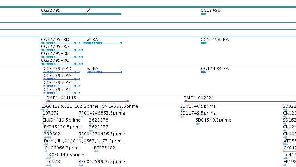Image resolution: width=296 pixels, height=167 pixels.
Task: Open protein CG32795-PC
Action: click(57, 90)
